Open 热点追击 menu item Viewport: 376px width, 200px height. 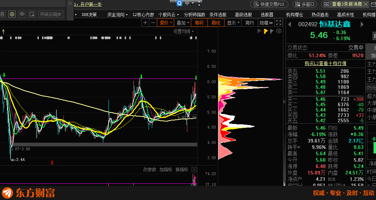coord(320,15)
